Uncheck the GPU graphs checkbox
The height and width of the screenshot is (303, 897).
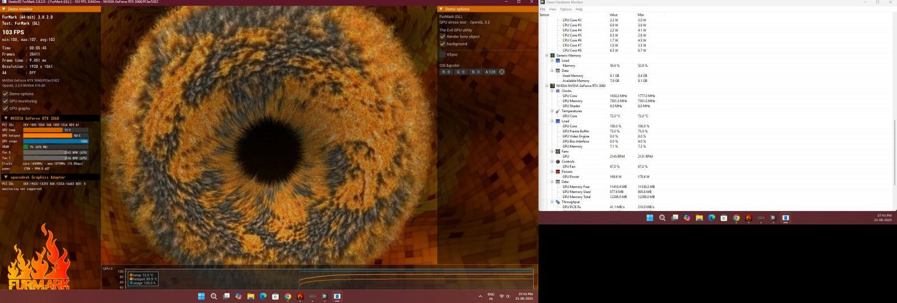click(5, 108)
